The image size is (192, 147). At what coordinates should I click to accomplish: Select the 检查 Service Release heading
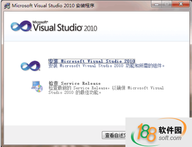(x=74, y=83)
